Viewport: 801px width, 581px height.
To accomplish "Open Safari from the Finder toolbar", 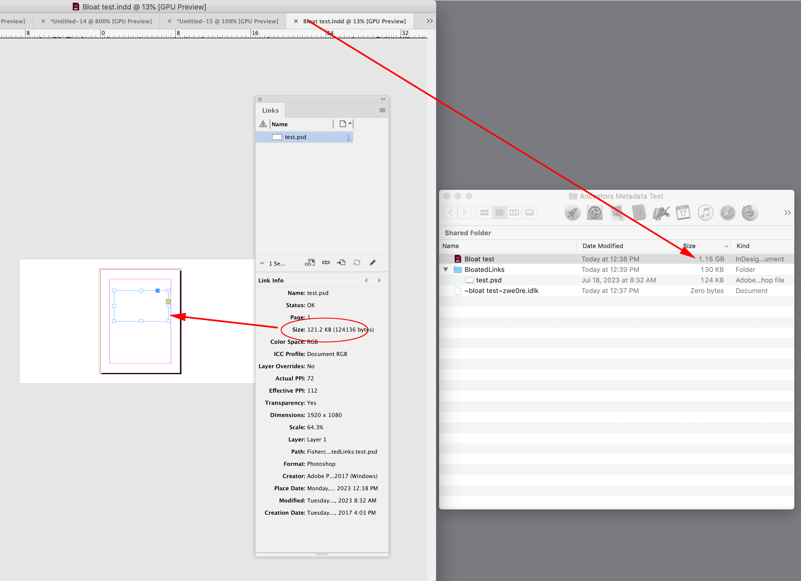I will tap(728, 213).
